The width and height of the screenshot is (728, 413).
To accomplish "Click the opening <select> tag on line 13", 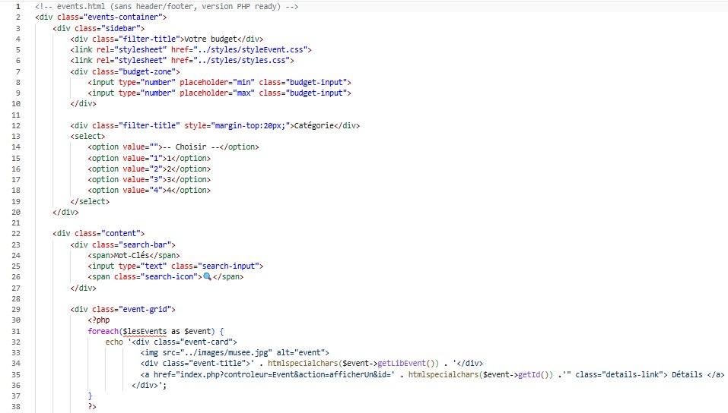I will click(87, 137).
